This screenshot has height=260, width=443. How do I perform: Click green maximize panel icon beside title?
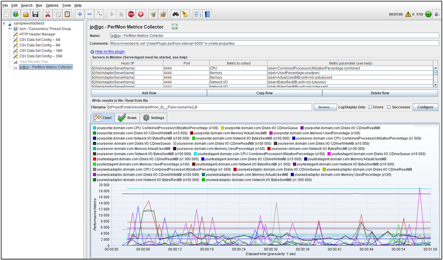click(x=175, y=27)
